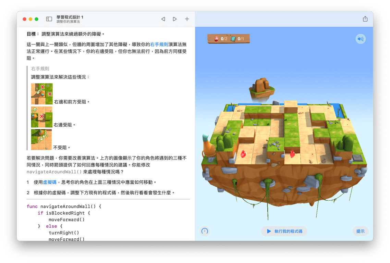Click the inline navigateAroundWall() code text
Viewport: 390px width, 263px height.
click(x=54, y=172)
